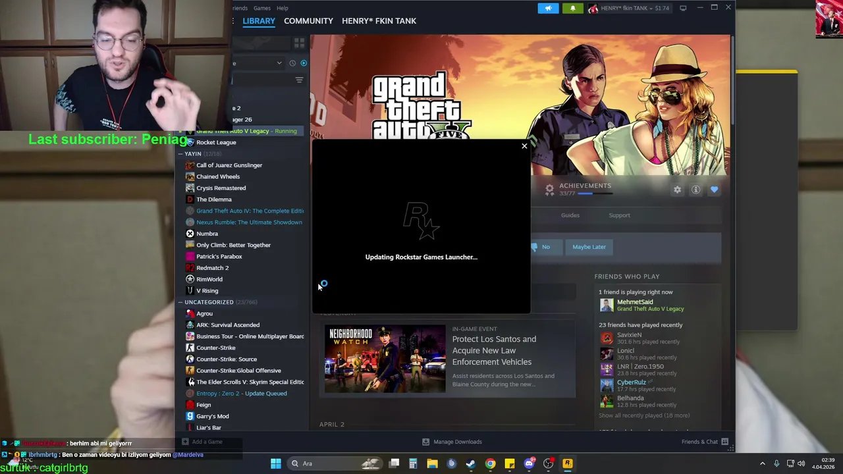The image size is (843, 474).
Task: Click the microphone tray icon
Action: [776, 463]
